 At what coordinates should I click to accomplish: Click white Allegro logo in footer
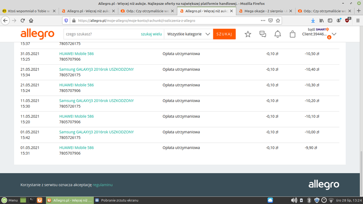(324, 185)
